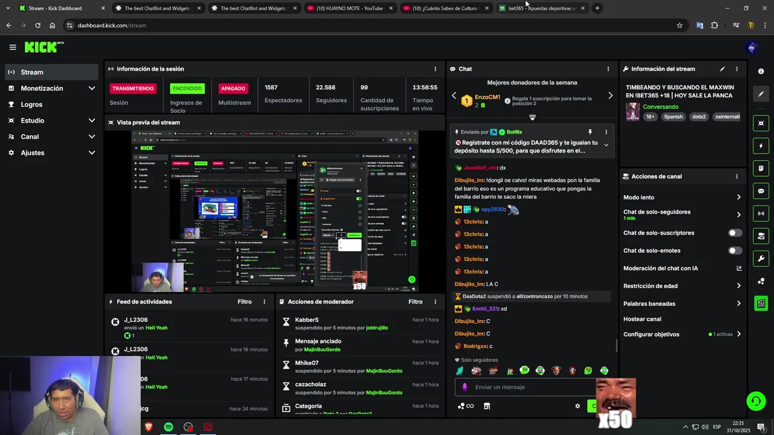Open Feed de actividades three-dot menu
774x435 pixels.
click(264, 301)
